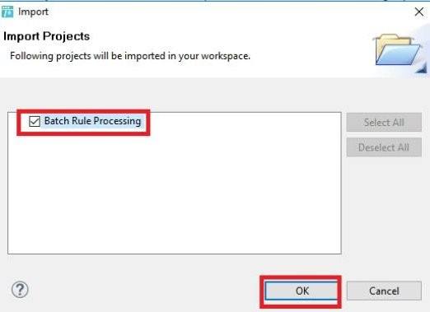The height and width of the screenshot is (312, 430).
Task: Click empty area of the projects list
Action: coord(175,192)
